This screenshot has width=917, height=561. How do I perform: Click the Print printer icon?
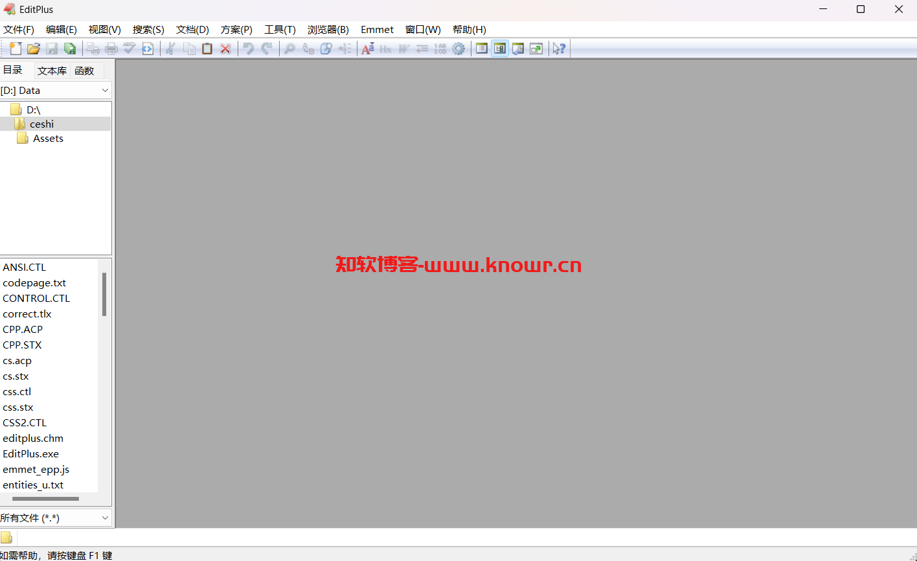click(111, 49)
